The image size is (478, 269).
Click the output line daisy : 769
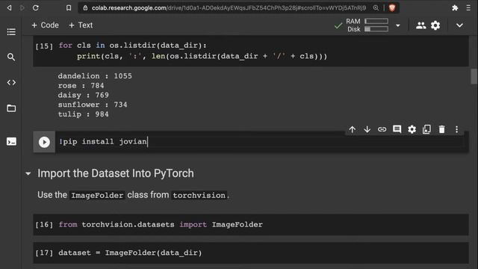pos(83,95)
